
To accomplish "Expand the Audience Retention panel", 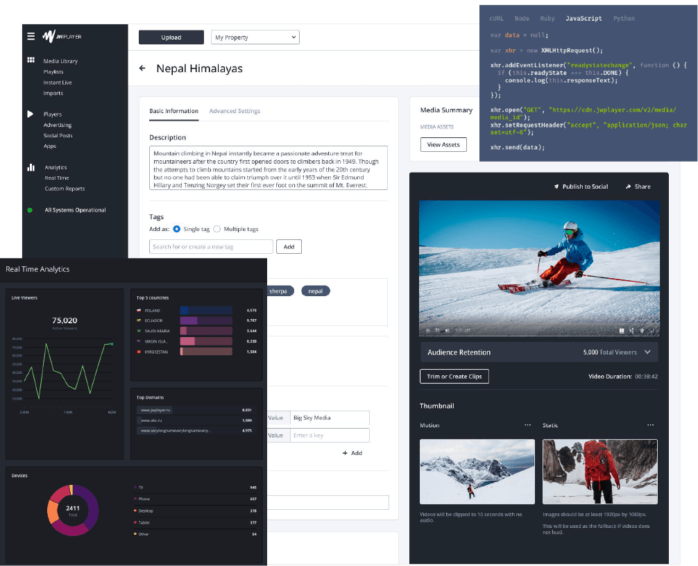I will coord(647,352).
